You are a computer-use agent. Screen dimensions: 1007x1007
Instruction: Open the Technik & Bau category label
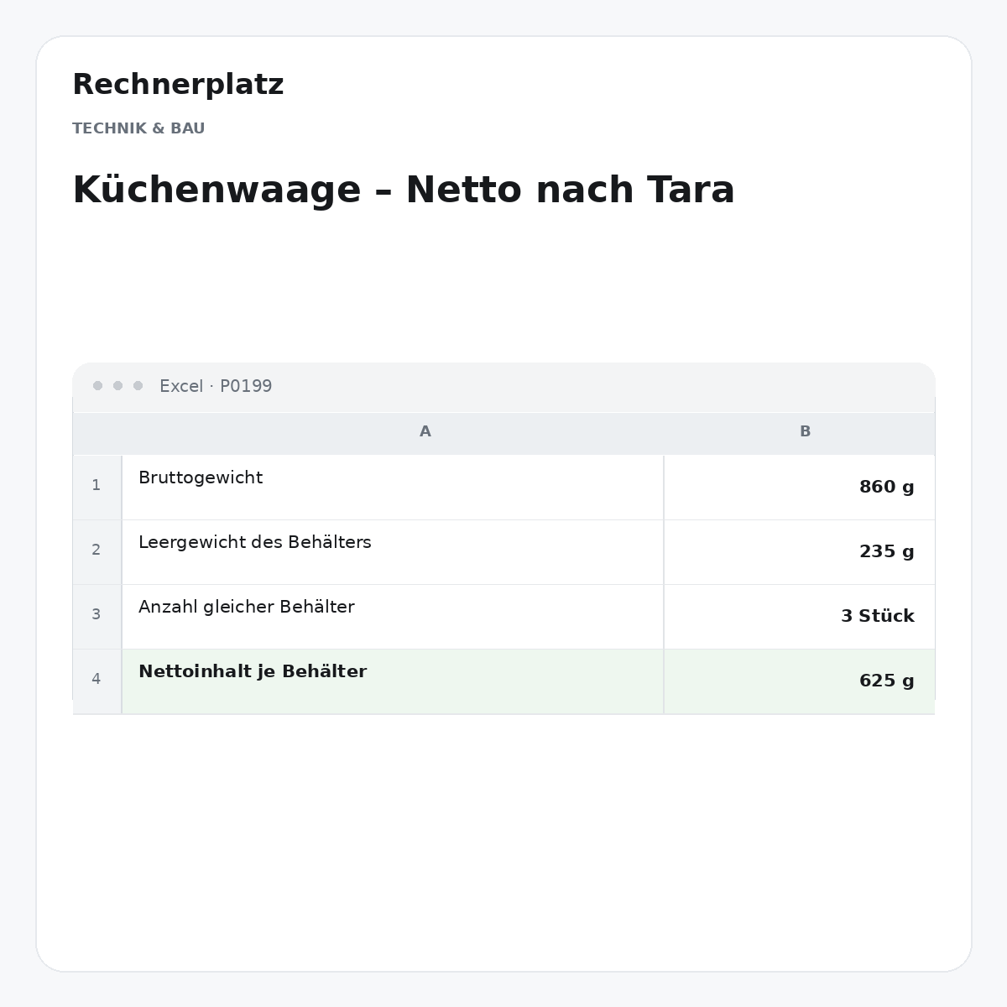138,128
